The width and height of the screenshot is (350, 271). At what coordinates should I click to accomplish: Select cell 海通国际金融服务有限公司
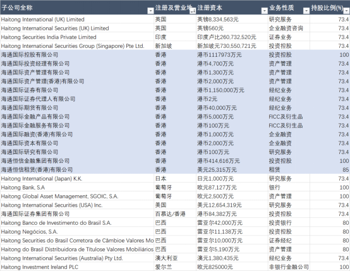tap(77, 126)
